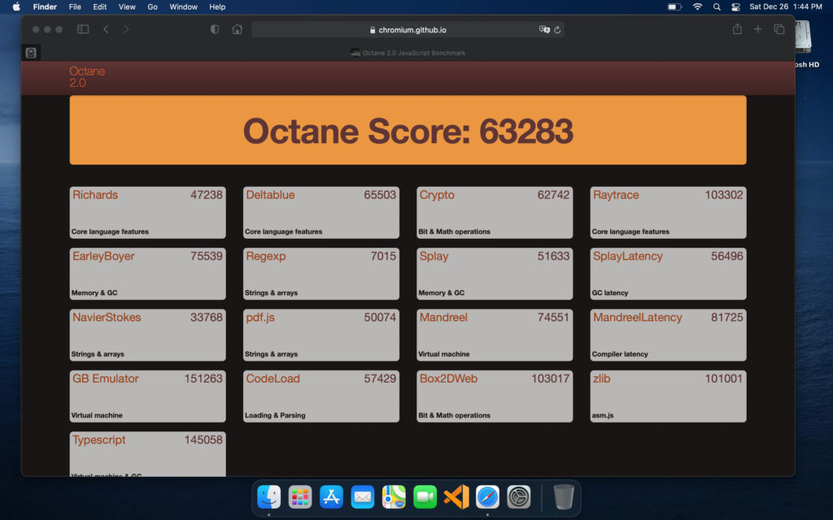Open the Apple menu
This screenshot has height=520, width=833.
16,6
